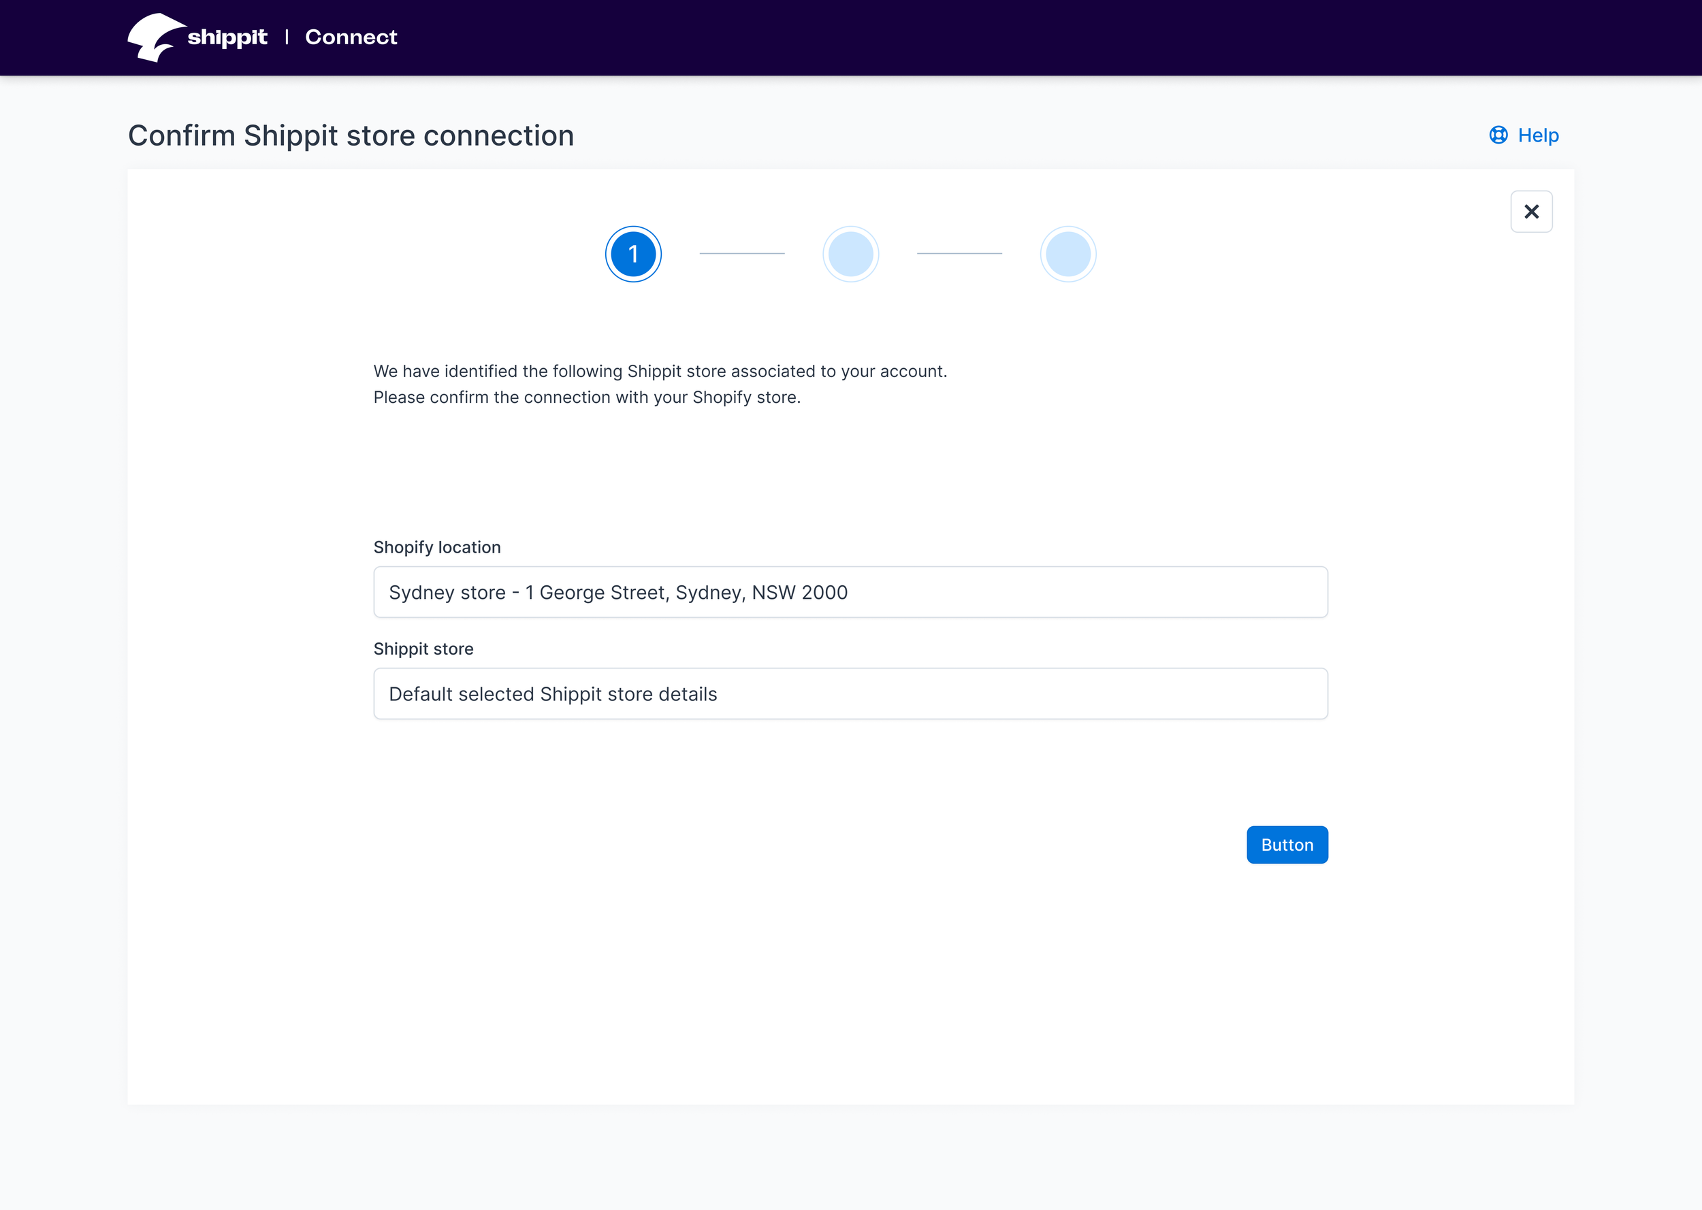The height and width of the screenshot is (1210, 1702).
Task: Click the Help lifebuoy icon
Action: (x=1498, y=135)
